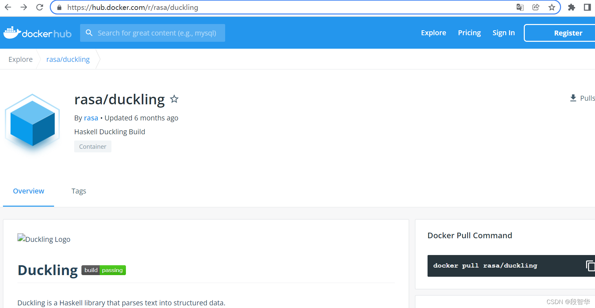
Task: Go forward using the browser forward arrow
Action: 24,7
